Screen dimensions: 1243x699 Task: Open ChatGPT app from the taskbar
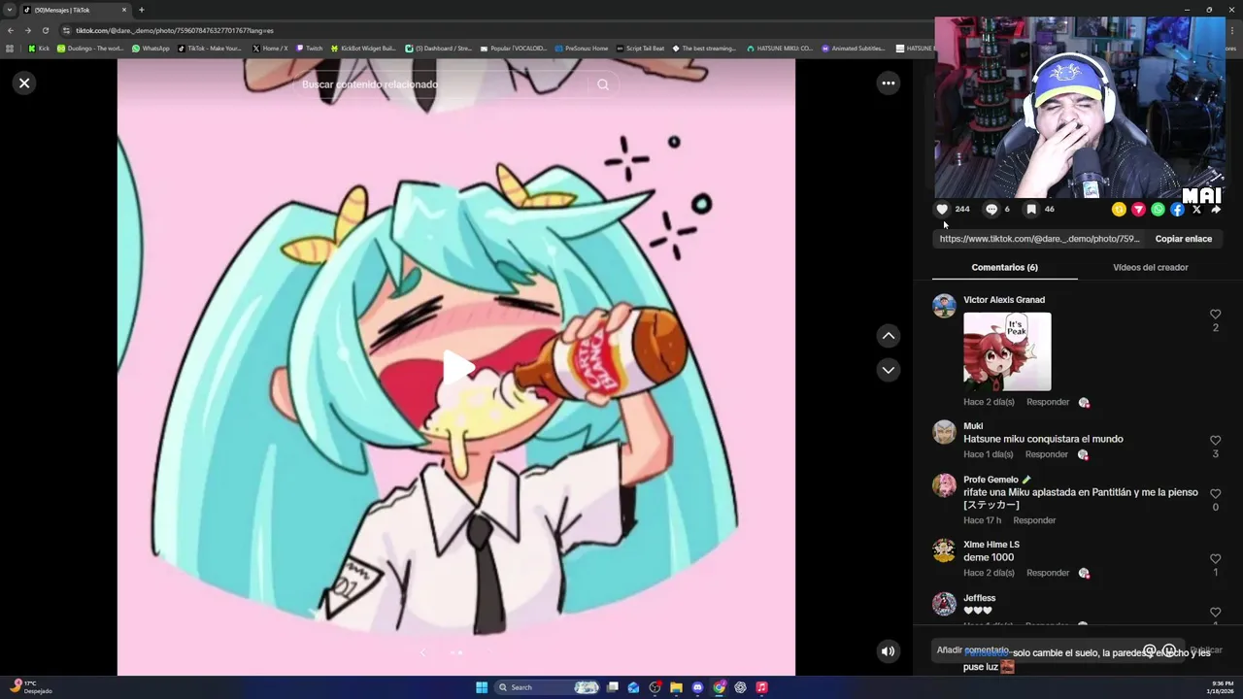pos(740,687)
